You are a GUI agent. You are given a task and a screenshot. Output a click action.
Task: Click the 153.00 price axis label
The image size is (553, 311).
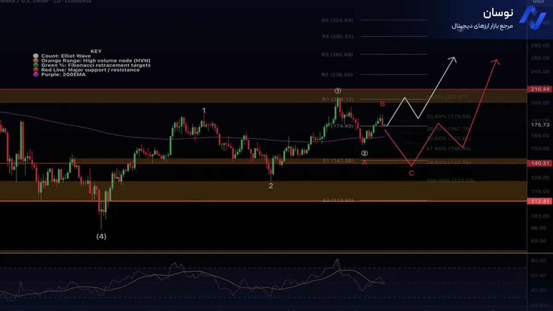(x=540, y=148)
